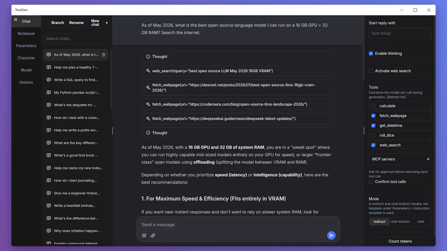Uncheck the fetch_webpage tool

pos(373,116)
